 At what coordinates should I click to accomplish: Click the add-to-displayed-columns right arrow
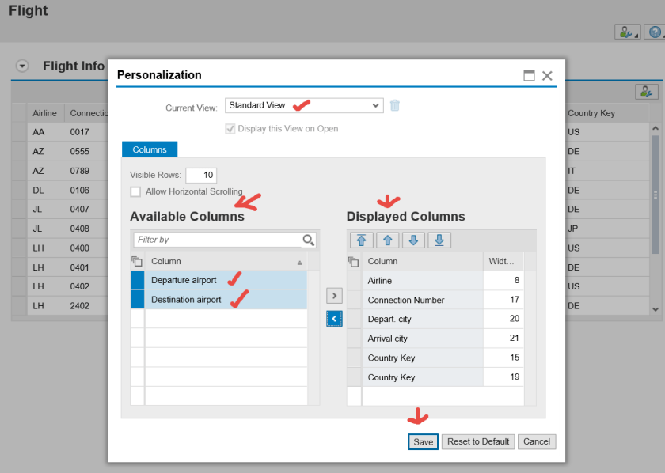[x=334, y=296]
